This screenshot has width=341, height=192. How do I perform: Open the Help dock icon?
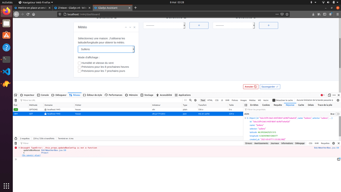pyautogui.click(x=6, y=48)
